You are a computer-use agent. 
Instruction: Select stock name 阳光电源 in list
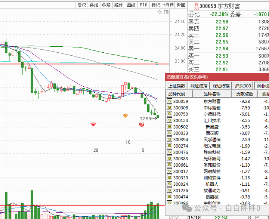(212, 146)
